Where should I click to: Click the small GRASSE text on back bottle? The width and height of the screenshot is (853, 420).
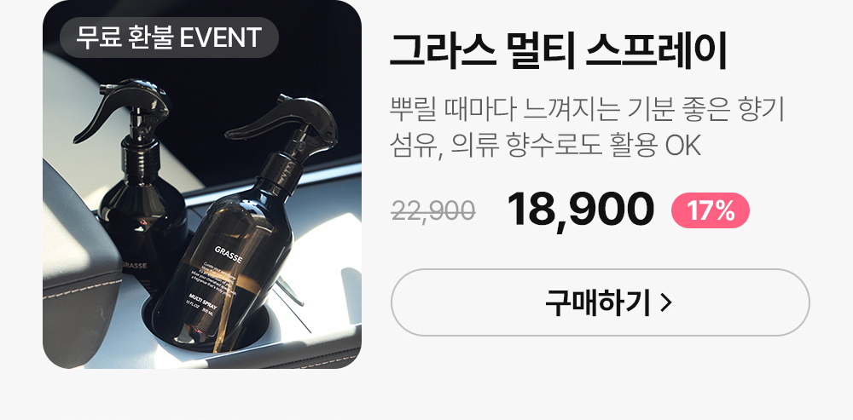coord(133,266)
